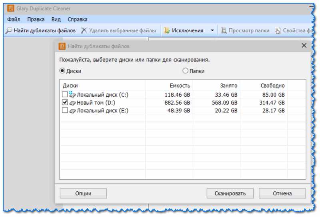Select the Диски radio button
320x217 pixels.
(62, 71)
